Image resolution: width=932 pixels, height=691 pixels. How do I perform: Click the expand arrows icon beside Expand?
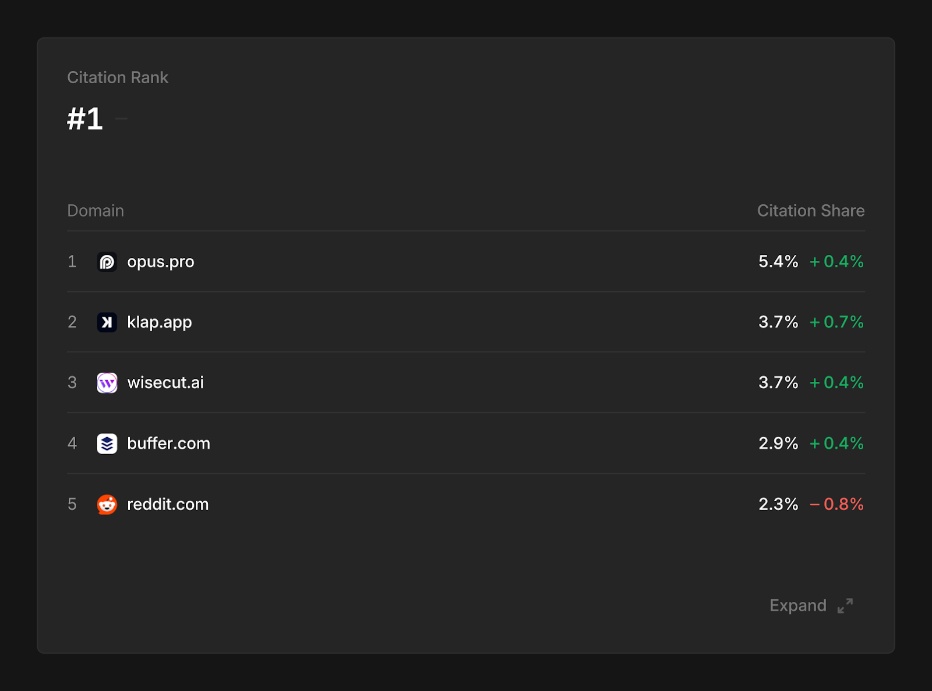point(845,605)
